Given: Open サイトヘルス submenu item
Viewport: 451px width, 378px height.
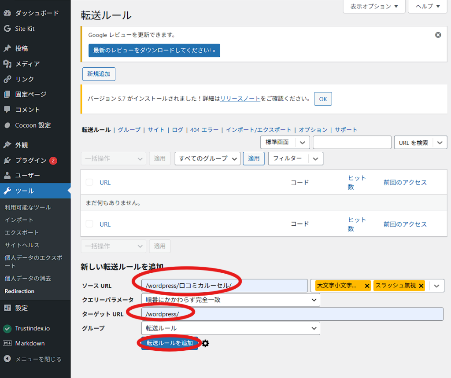Looking at the screenshot, I should [x=22, y=245].
